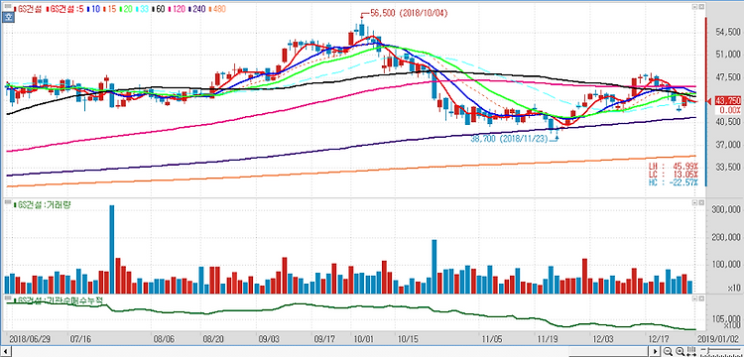
Task: Click the 기관순매수누적 indicator legend label
Action: pyautogui.click(x=58, y=300)
